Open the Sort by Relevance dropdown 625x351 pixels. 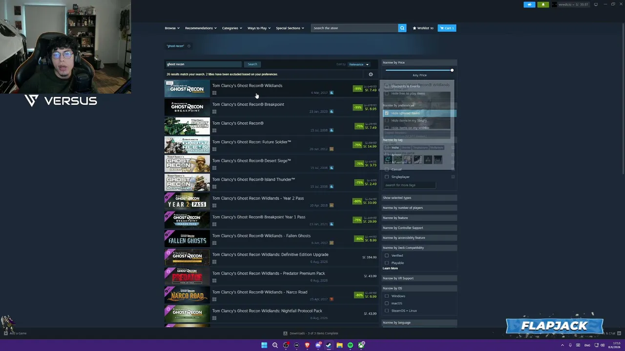(x=359, y=64)
